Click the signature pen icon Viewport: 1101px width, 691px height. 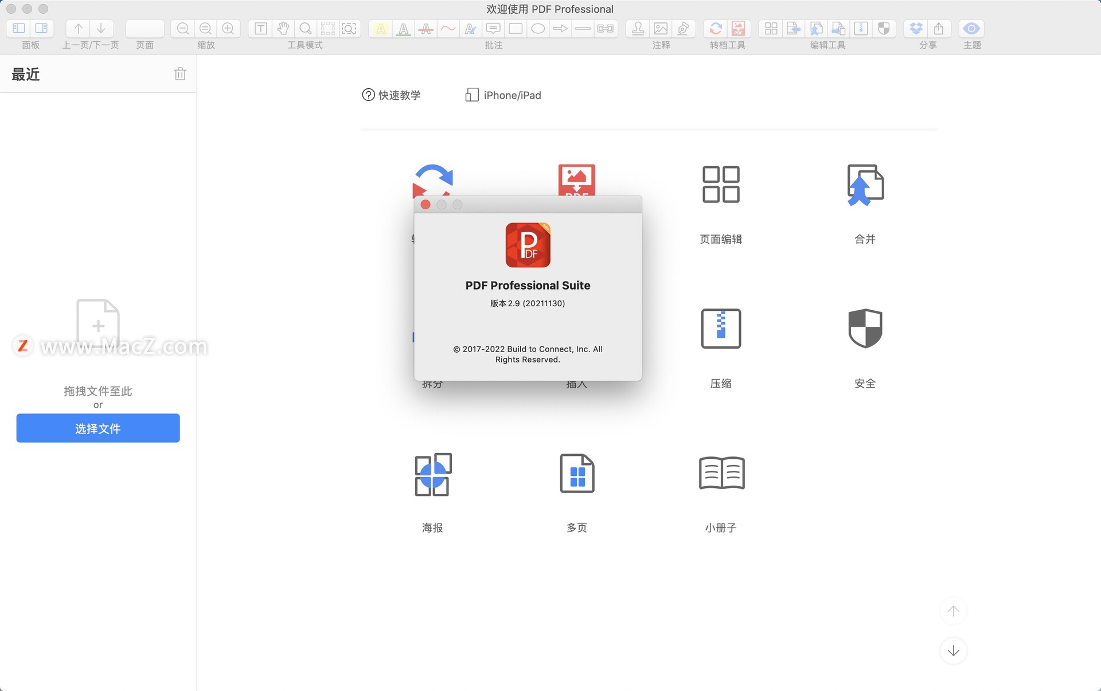683,28
